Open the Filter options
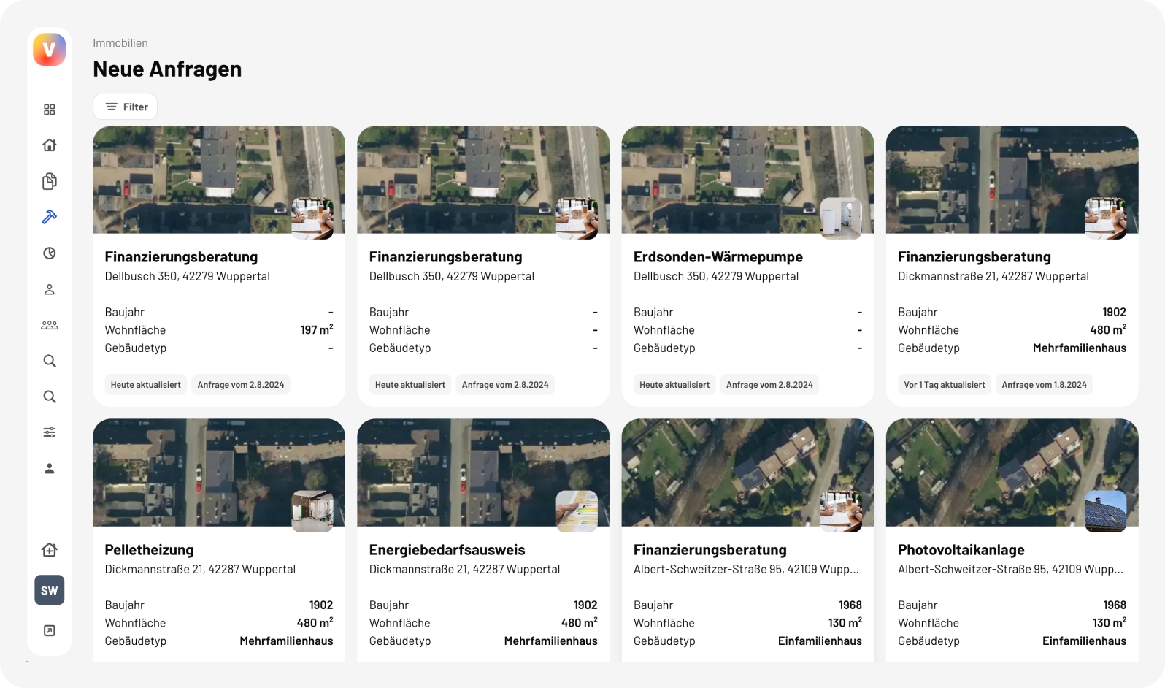 click(126, 107)
